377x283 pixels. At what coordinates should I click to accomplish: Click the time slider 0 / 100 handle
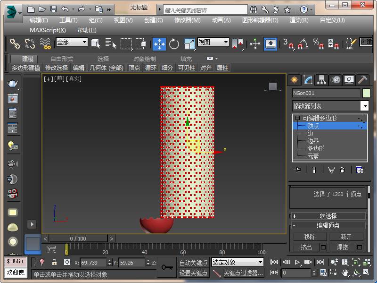[78, 239]
